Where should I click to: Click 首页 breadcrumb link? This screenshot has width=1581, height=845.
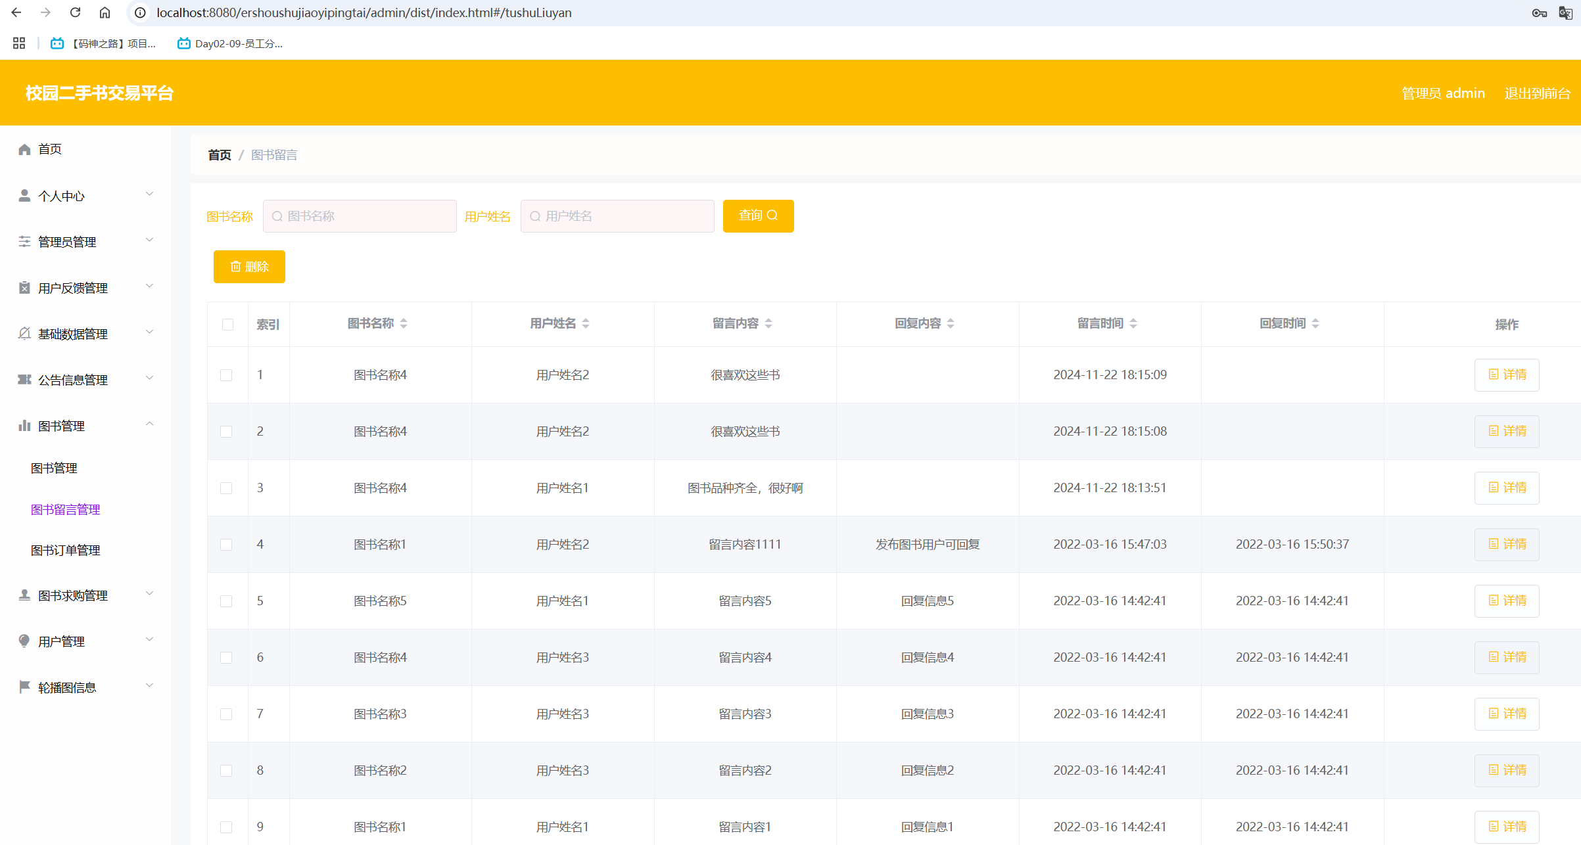click(220, 155)
